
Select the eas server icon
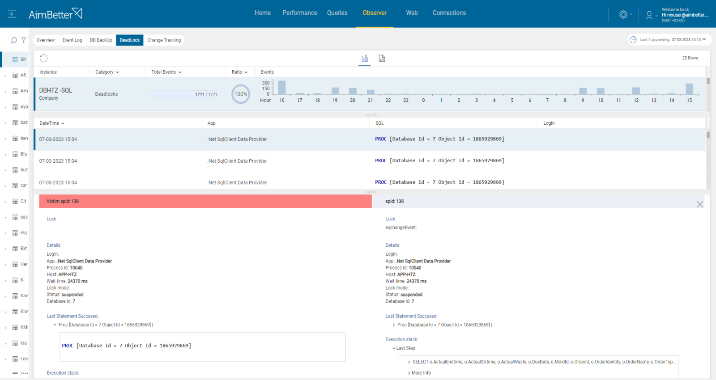coord(15,217)
